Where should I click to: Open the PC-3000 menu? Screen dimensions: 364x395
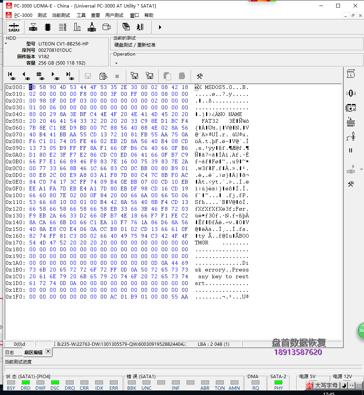coord(23,15)
